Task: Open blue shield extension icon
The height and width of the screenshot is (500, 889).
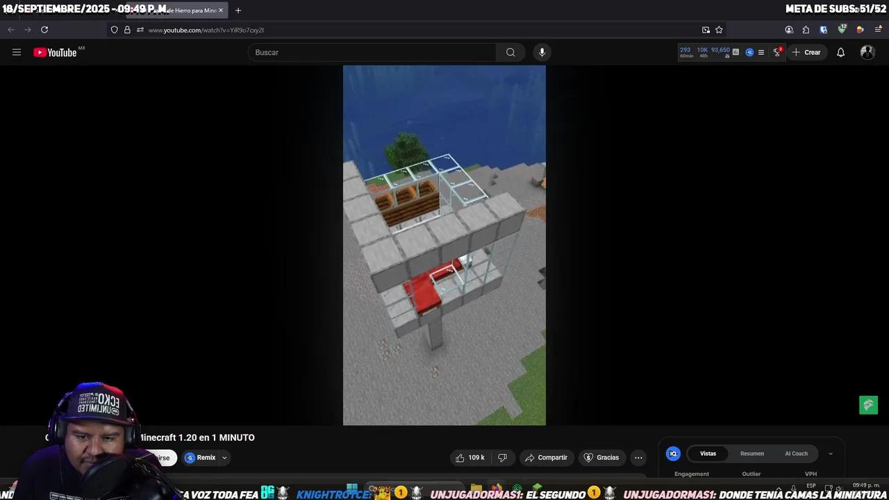Action: pyautogui.click(x=824, y=30)
